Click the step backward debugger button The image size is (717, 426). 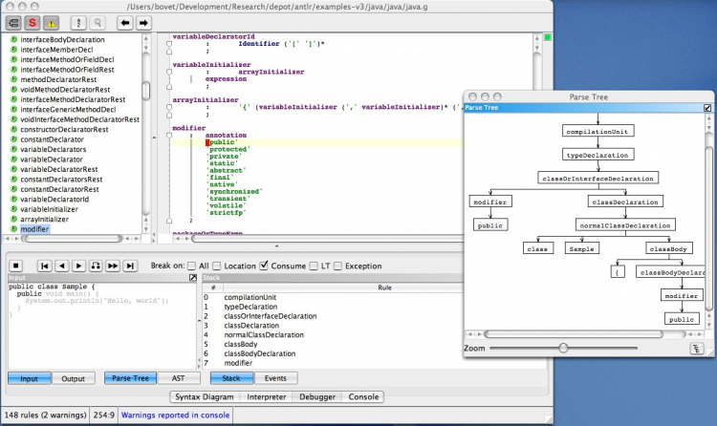pyautogui.click(x=61, y=266)
